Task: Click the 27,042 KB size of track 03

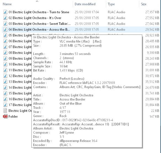Action: 152,24
